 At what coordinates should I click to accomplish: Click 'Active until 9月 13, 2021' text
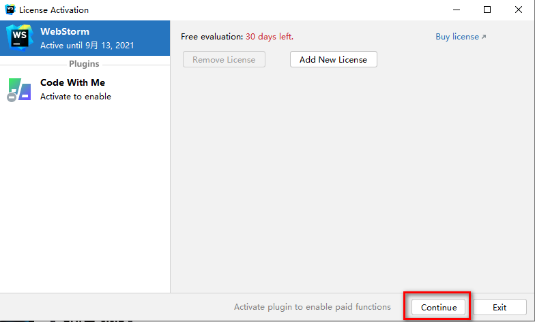[87, 45]
